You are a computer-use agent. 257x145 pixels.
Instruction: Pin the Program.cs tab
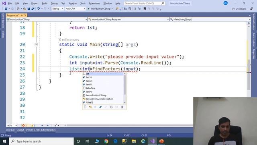(x=22, y=15)
